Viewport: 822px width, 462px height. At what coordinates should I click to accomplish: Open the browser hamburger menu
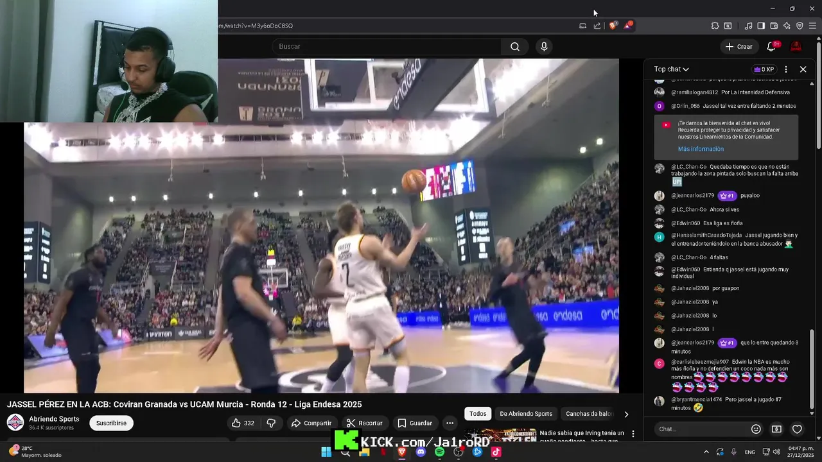(x=812, y=26)
